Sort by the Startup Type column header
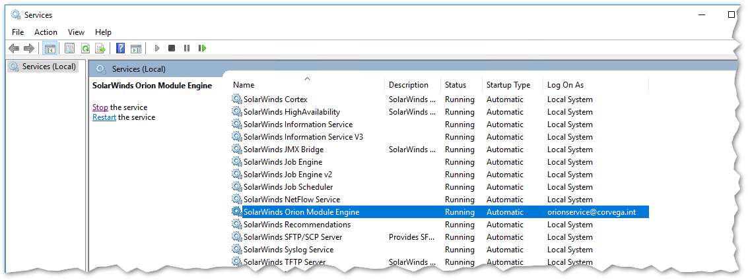The image size is (748, 280). (x=508, y=85)
